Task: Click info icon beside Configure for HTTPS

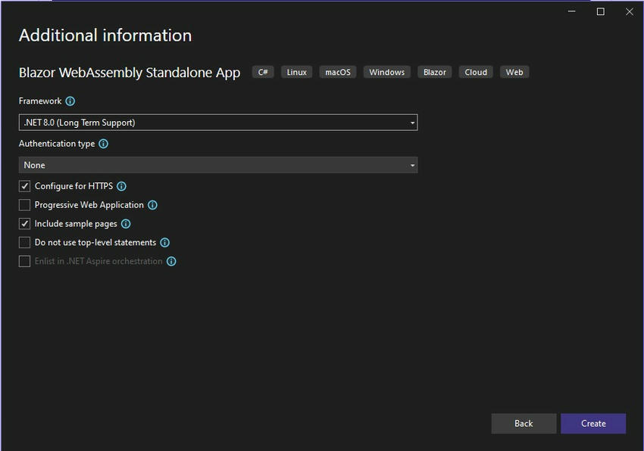Action: point(121,186)
